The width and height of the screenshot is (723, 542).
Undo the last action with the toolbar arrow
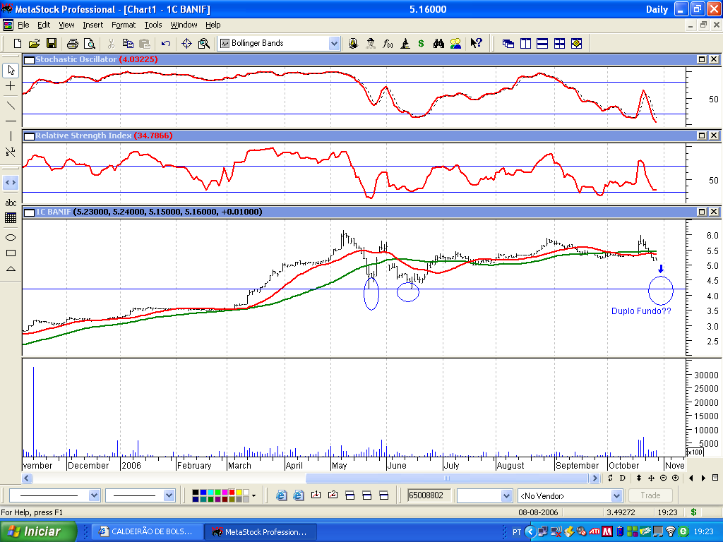coord(165,43)
